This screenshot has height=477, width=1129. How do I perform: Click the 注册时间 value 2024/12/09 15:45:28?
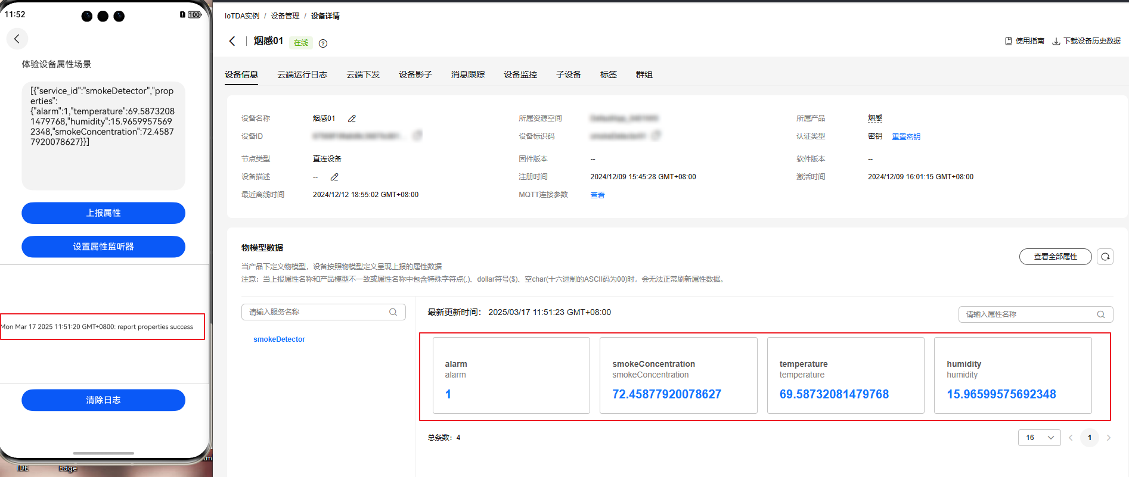click(x=643, y=177)
